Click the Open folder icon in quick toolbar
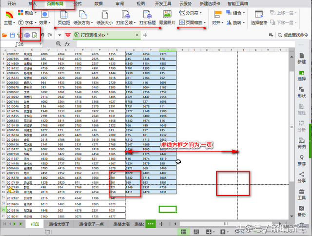Screen dimensions: 312x236 (x=4, y=35)
